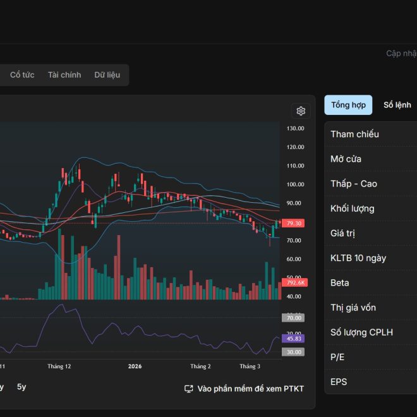Click the Thấp - Cao row
The image size is (417, 417).
[372, 184]
